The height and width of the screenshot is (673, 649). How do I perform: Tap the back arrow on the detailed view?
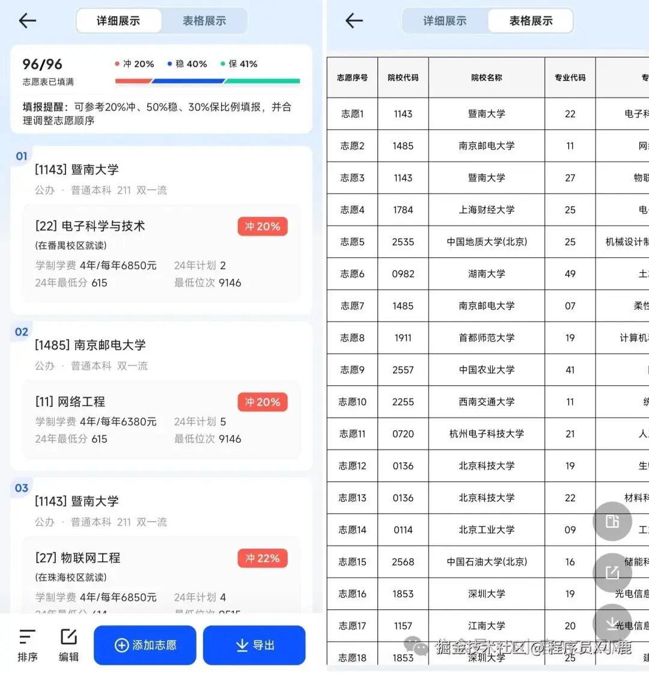[x=26, y=20]
